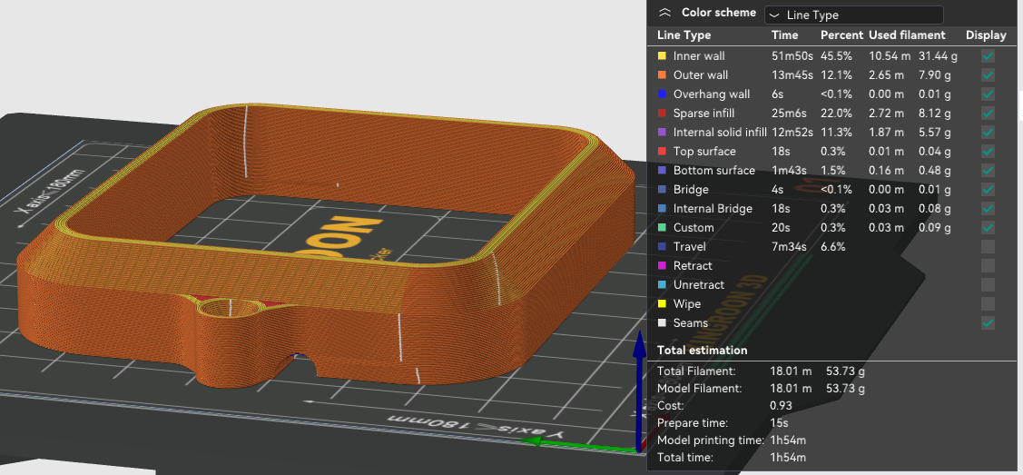Select the Seams row label
Image resolution: width=1023 pixels, height=475 pixels.
click(x=690, y=323)
